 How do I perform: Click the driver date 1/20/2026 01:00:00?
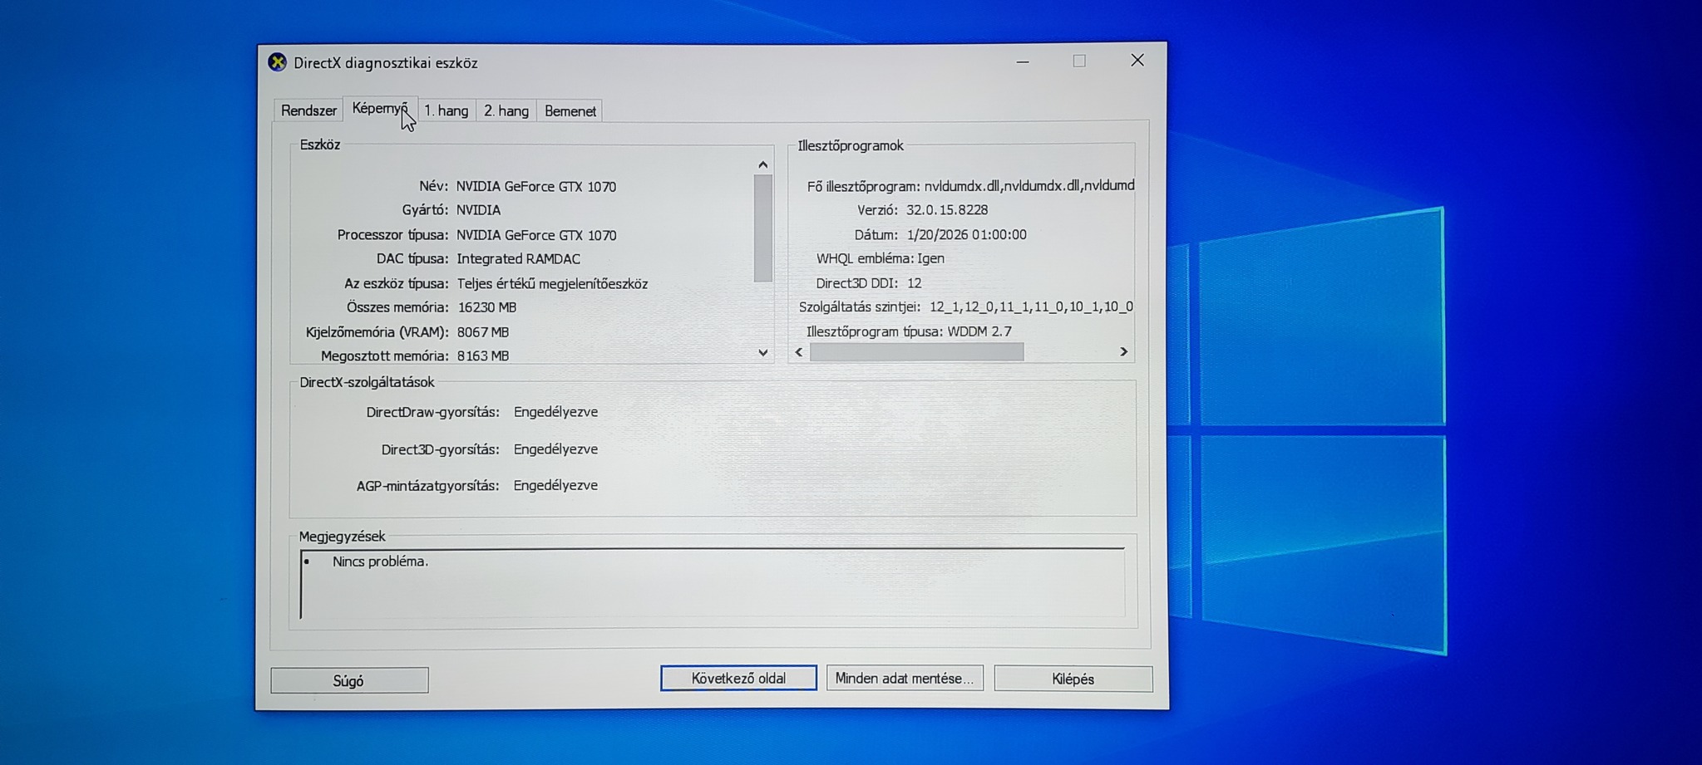(966, 235)
